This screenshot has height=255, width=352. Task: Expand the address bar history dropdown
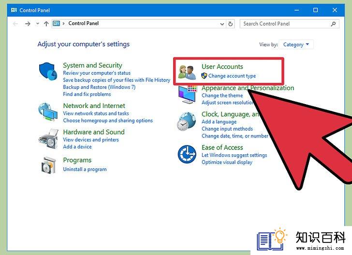tap(222, 24)
